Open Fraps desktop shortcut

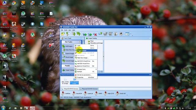(x=23, y=36)
